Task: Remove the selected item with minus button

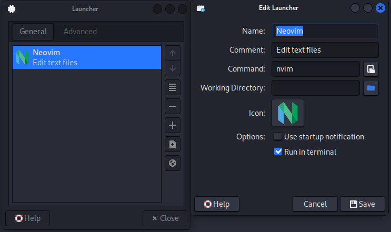Action: tap(173, 106)
